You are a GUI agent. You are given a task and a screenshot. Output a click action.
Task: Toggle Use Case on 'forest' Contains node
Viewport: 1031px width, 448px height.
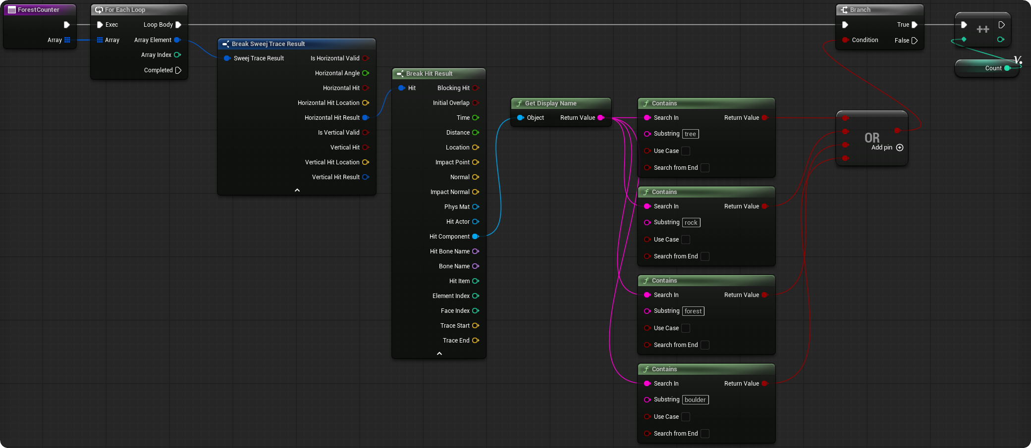pos(686,328)
